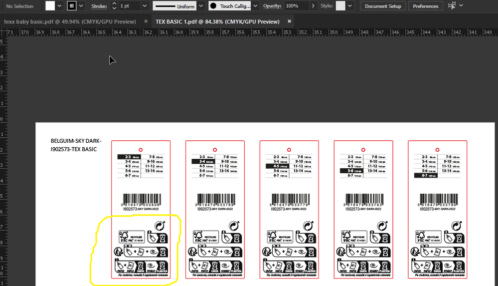Expand the align options dropdown arrow
498x286 pixels.
click(461, 5)
